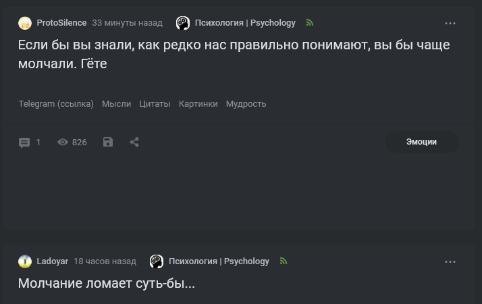Open the ProtoSilence username profile link
The image size is (482, 304).
tap(61, 23)
